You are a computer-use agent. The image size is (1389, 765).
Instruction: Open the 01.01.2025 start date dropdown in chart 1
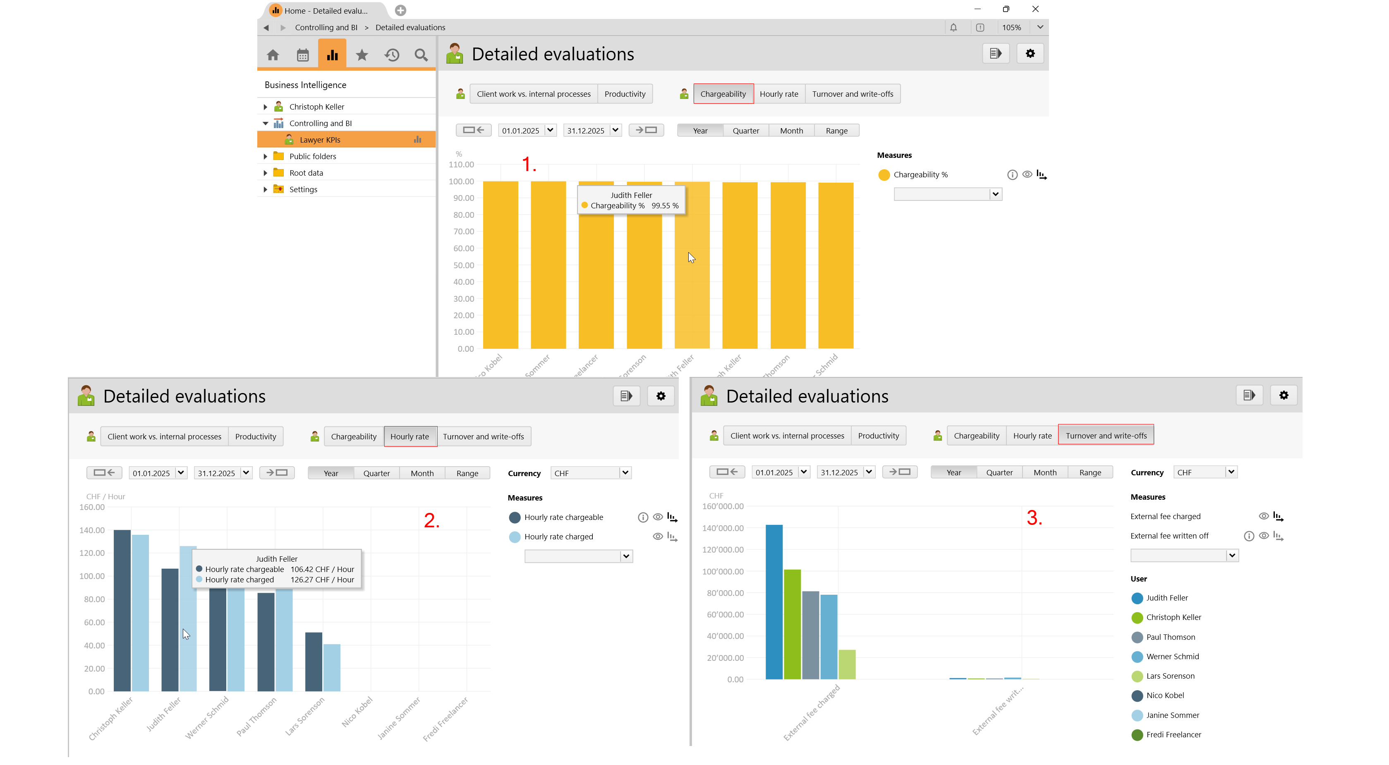pos(550,130)
